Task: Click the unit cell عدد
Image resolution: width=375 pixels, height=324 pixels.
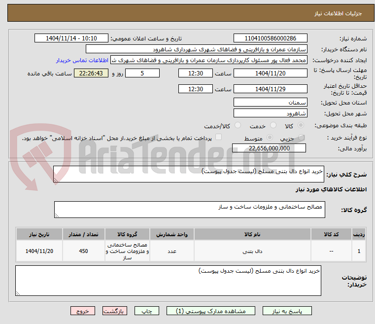Action: pyautogui.click(x=172, y=251)
